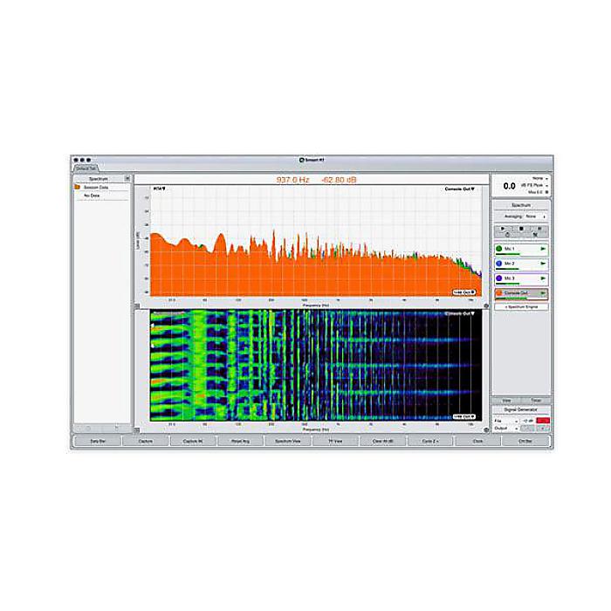Switch to the Default Tab
The width and height of the screenshot is (611, 611).
86,168
